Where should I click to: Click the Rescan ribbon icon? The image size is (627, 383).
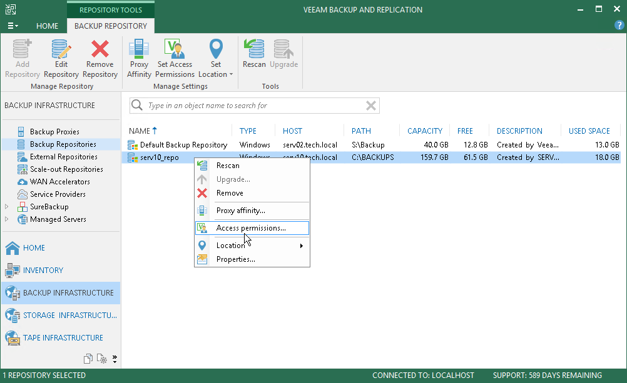(254, 49)
